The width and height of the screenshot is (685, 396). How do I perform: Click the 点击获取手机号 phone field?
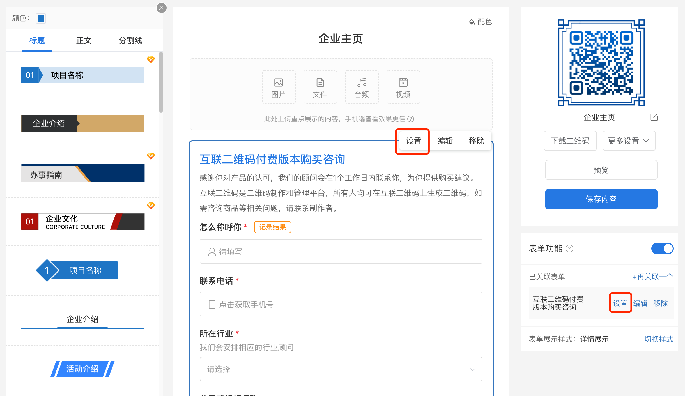[x=341, y=304]
